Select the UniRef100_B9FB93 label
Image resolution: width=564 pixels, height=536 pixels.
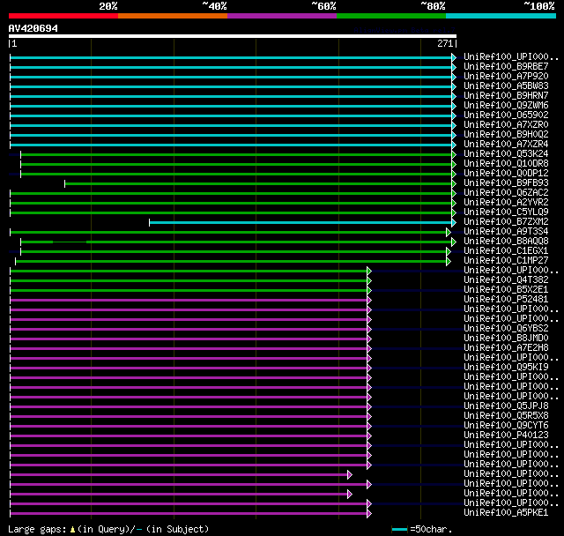click(x=506, y=183)
